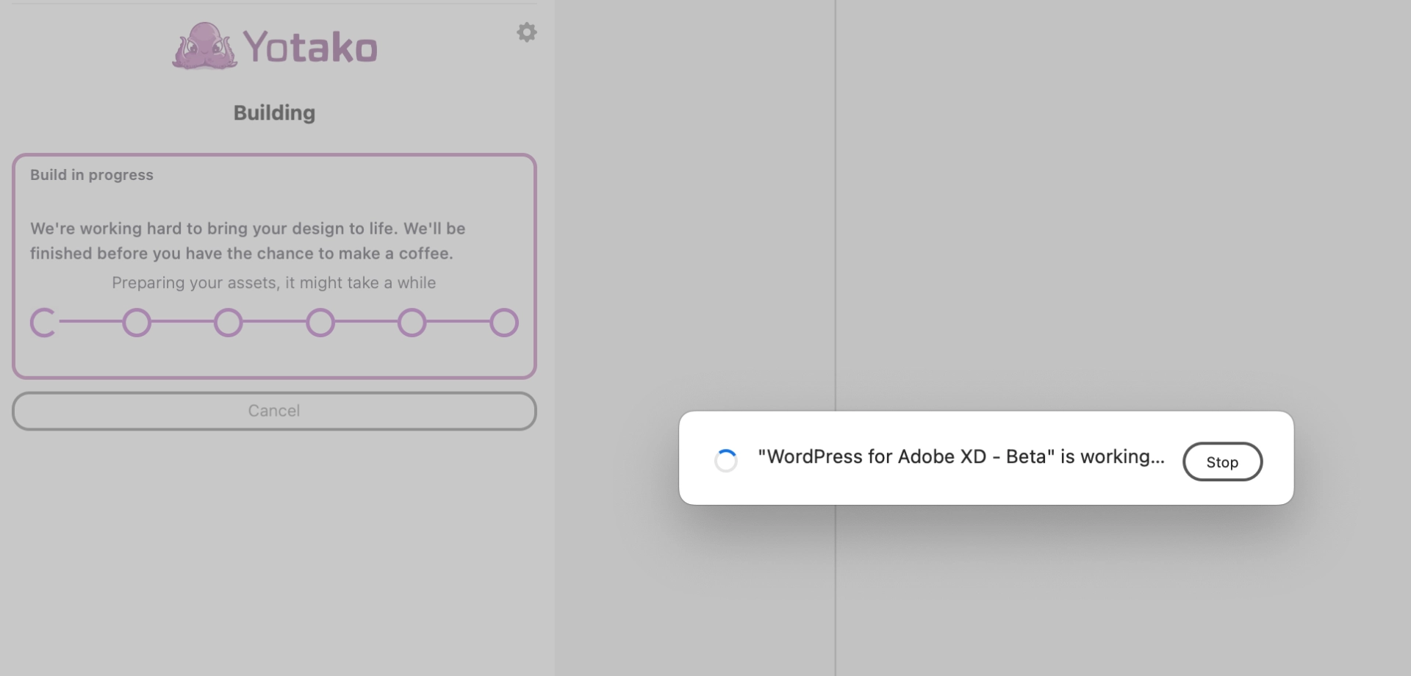Stop the WordPress for Adobe XD plugin
Image resolution: width=1411 pixels, height=676 pixels.
(x=1222, y=461)
